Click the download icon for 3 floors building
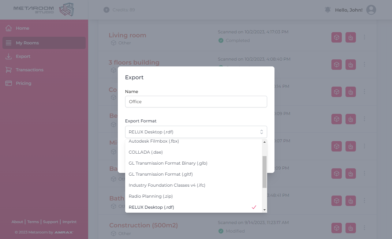The height and width of the screenshot is (239, 392). pos(350,65)
